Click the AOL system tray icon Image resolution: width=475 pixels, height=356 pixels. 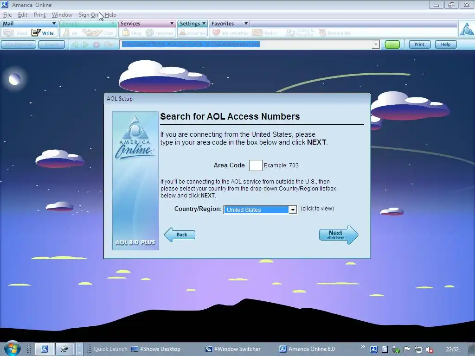(x=374, y=350)
